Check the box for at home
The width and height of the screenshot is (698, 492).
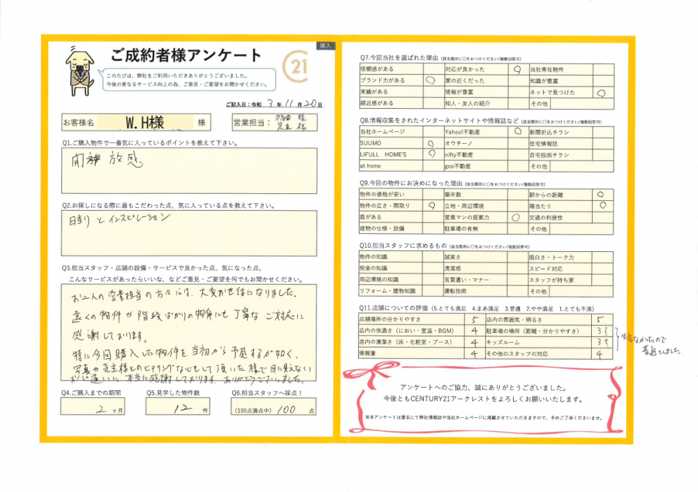(431, 167)
